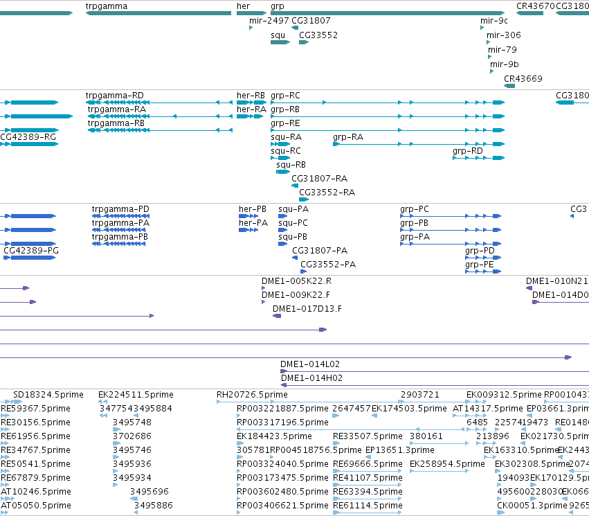
Task: Select the CG33552-PA protein label
Action: (x=328, y=265)
